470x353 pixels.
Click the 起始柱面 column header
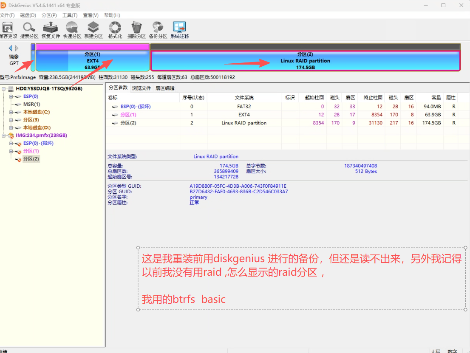tap(313, 98)
